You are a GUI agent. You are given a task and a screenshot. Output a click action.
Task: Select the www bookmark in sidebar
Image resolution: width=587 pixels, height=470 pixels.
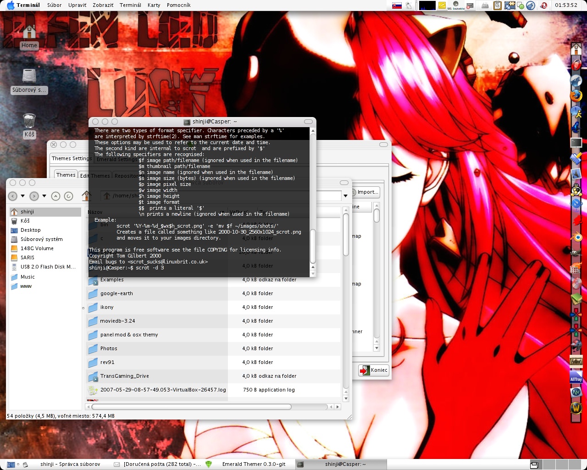coord(45,286)
